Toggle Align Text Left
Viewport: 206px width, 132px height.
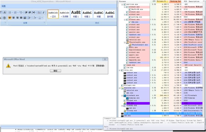[x=10, y=18]
